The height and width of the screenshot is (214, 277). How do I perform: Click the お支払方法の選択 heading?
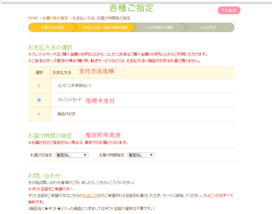tap(50, 47)
